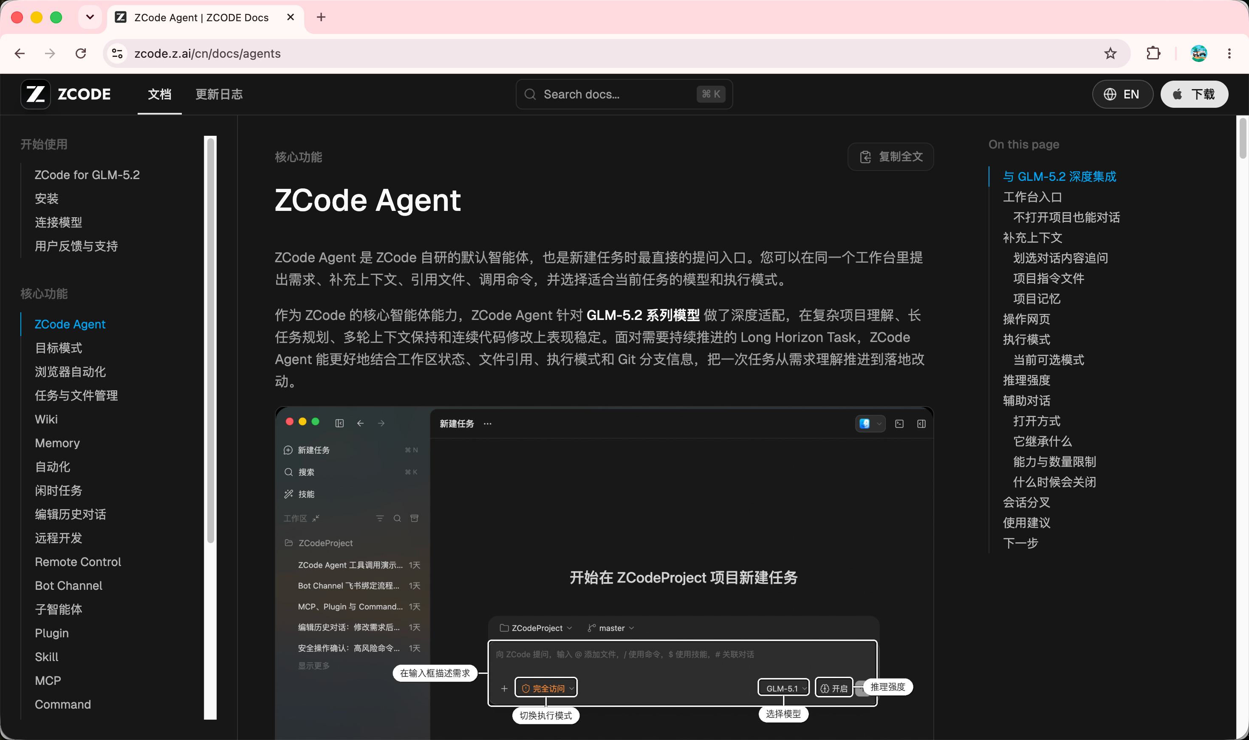This screenshot has height=740, width=1249.
Task: Jump to 会话分叉 section
Action: pyautogui.click(x=1026, y=503)
